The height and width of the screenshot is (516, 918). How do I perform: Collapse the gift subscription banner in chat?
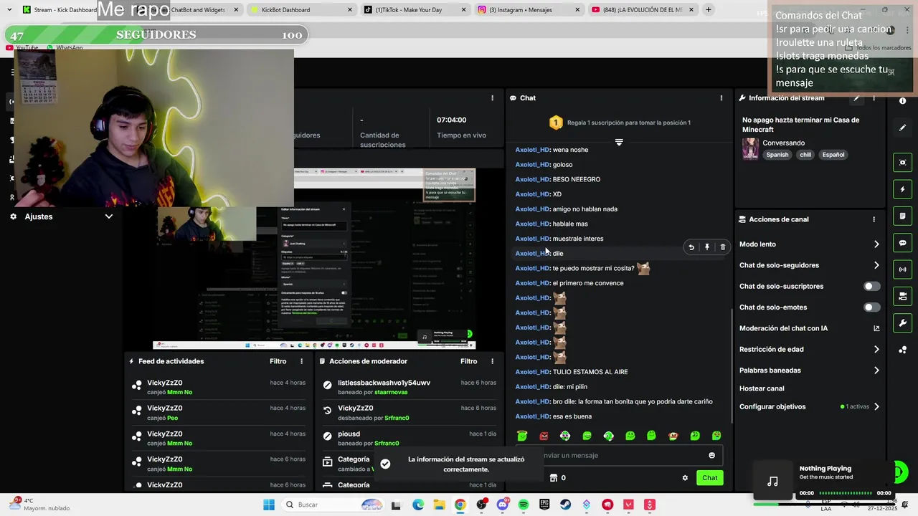point(619,142)
